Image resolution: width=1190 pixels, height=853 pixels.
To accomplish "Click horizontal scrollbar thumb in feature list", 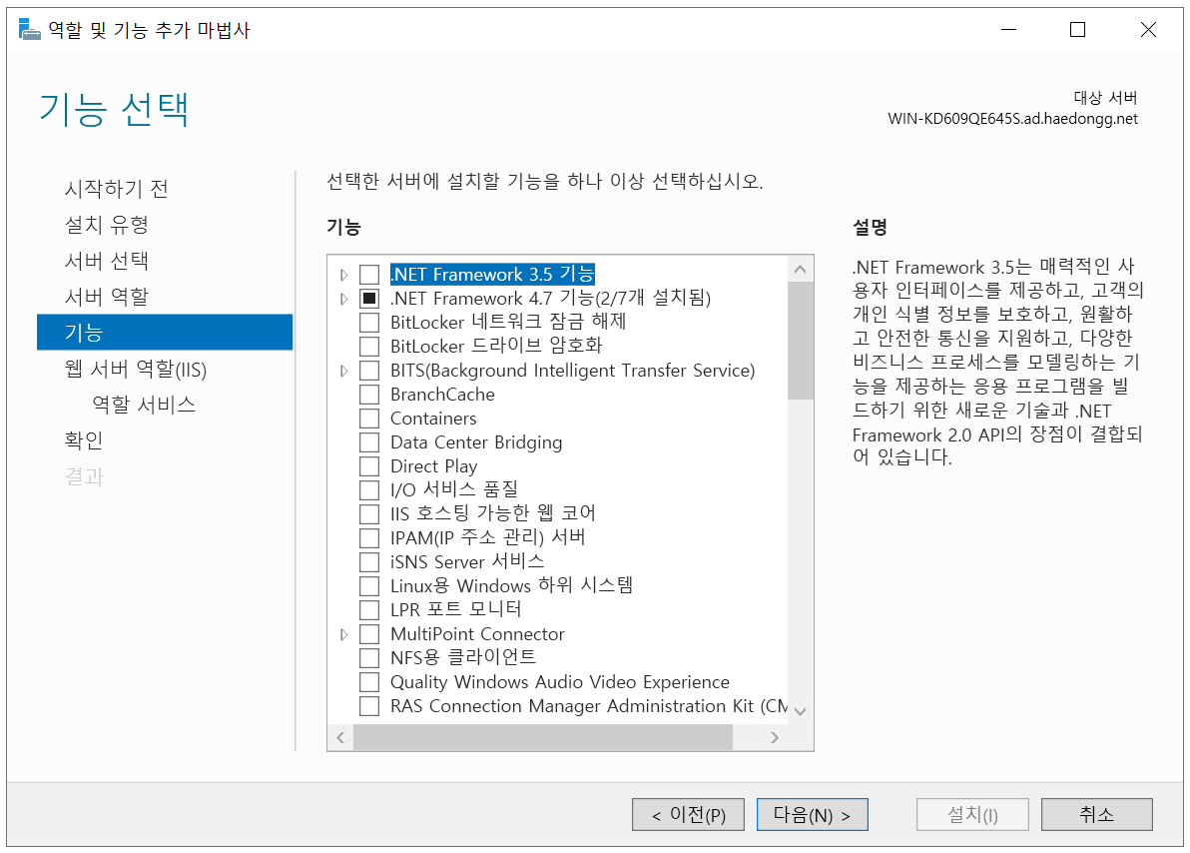I will pos(543,737).
